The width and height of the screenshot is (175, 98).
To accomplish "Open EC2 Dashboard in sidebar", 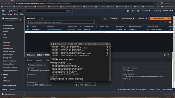I will pos(8,25).
